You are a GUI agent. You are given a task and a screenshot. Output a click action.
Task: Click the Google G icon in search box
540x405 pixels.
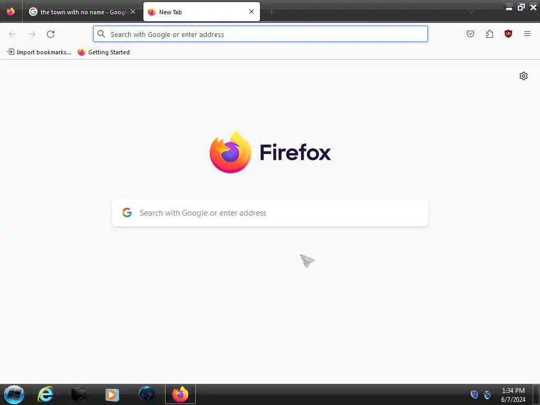pyautogui.click(x=127, y=213)
